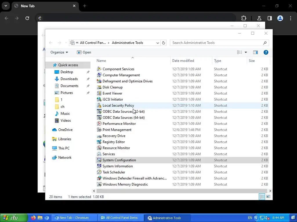297x222 pixels.
Task: Select Windows Defender Firewall icon
Action: [99, 178]
